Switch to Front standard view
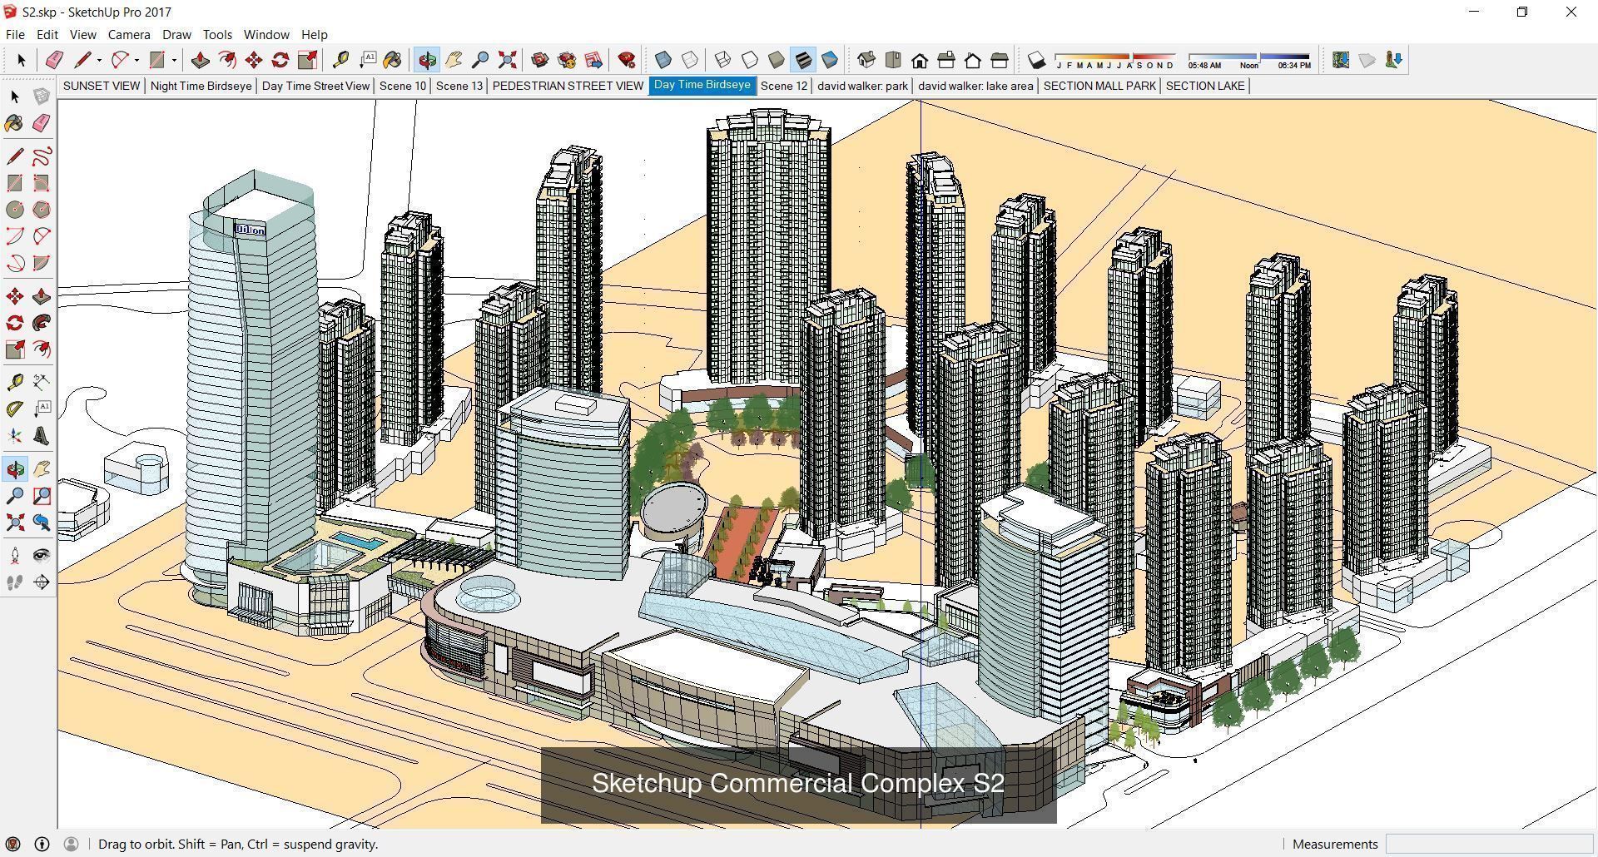This screenshot has width=1598, height=857. [920, 60]
